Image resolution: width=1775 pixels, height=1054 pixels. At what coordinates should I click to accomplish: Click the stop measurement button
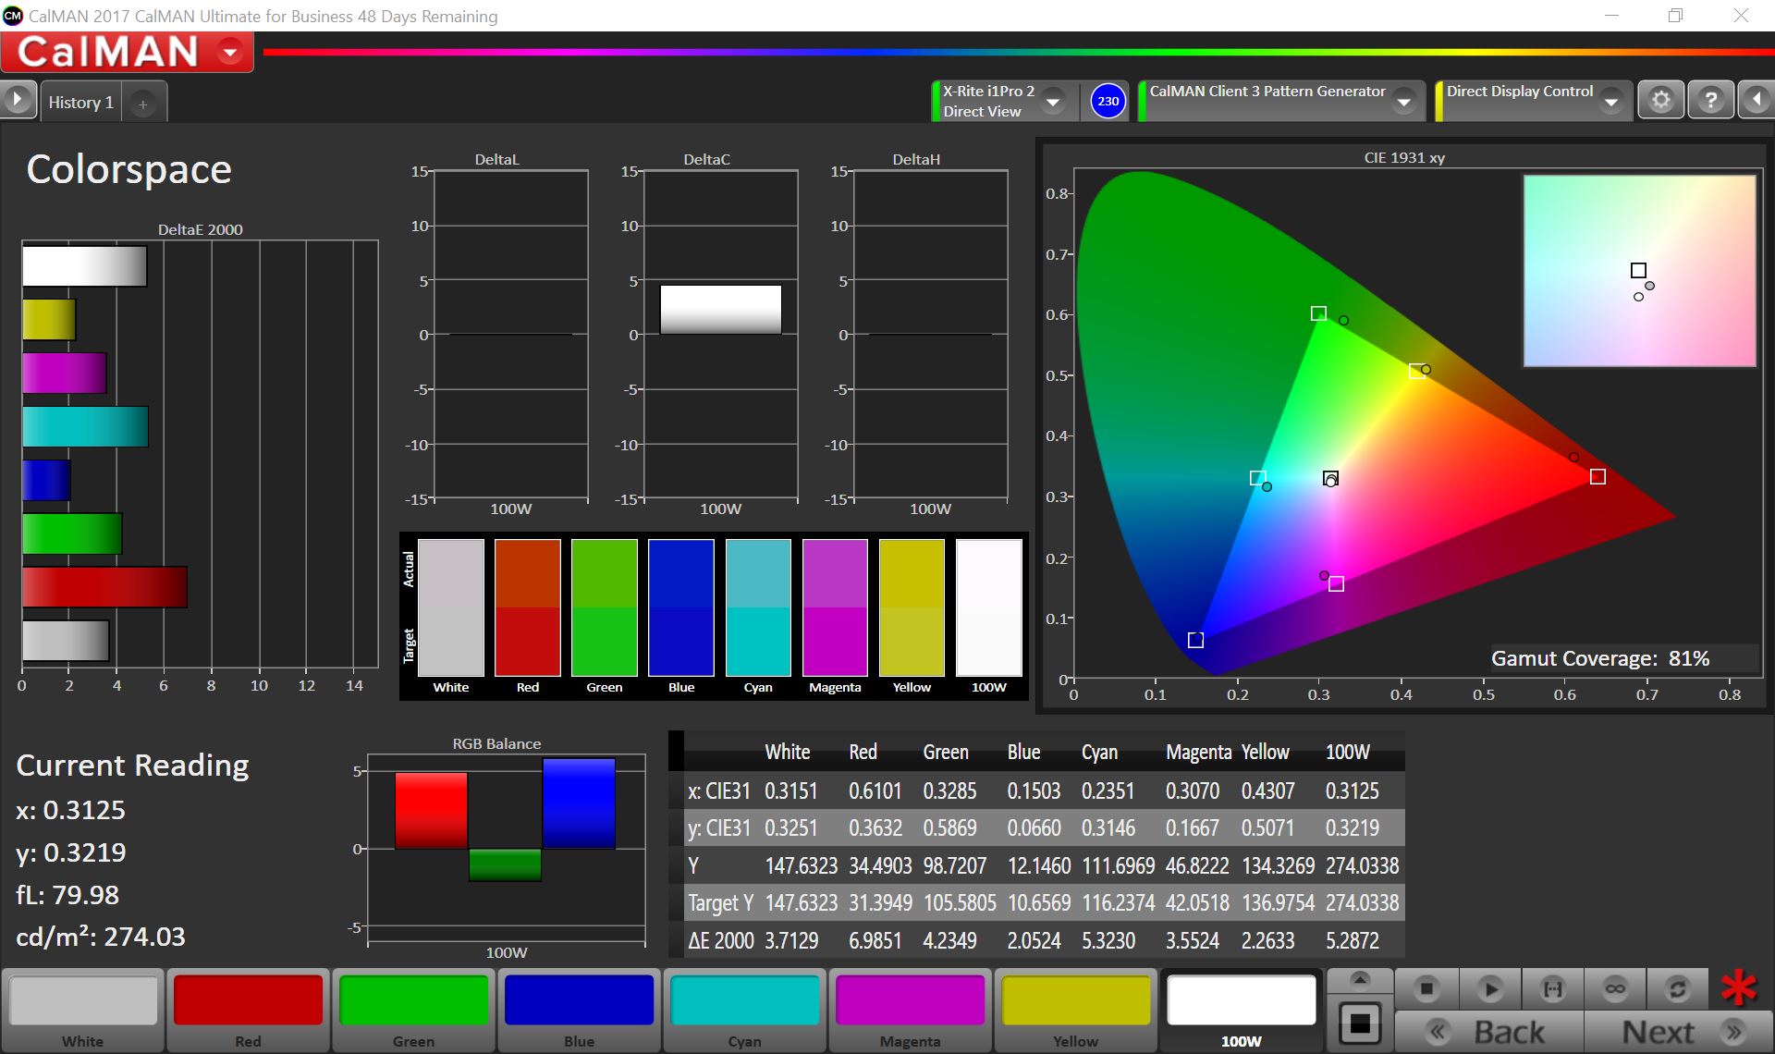tap(1426, 989)
